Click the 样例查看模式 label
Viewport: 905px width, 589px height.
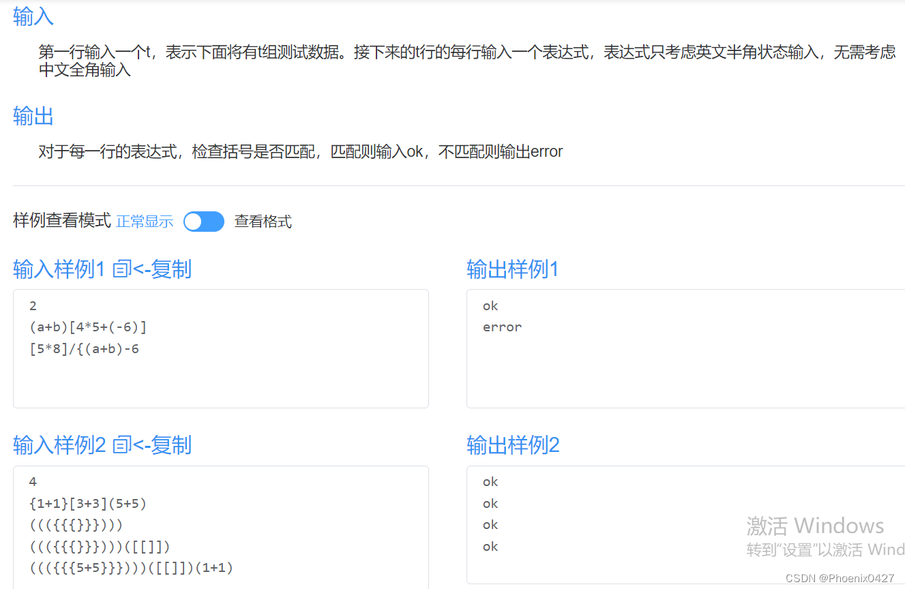[62, 221]
